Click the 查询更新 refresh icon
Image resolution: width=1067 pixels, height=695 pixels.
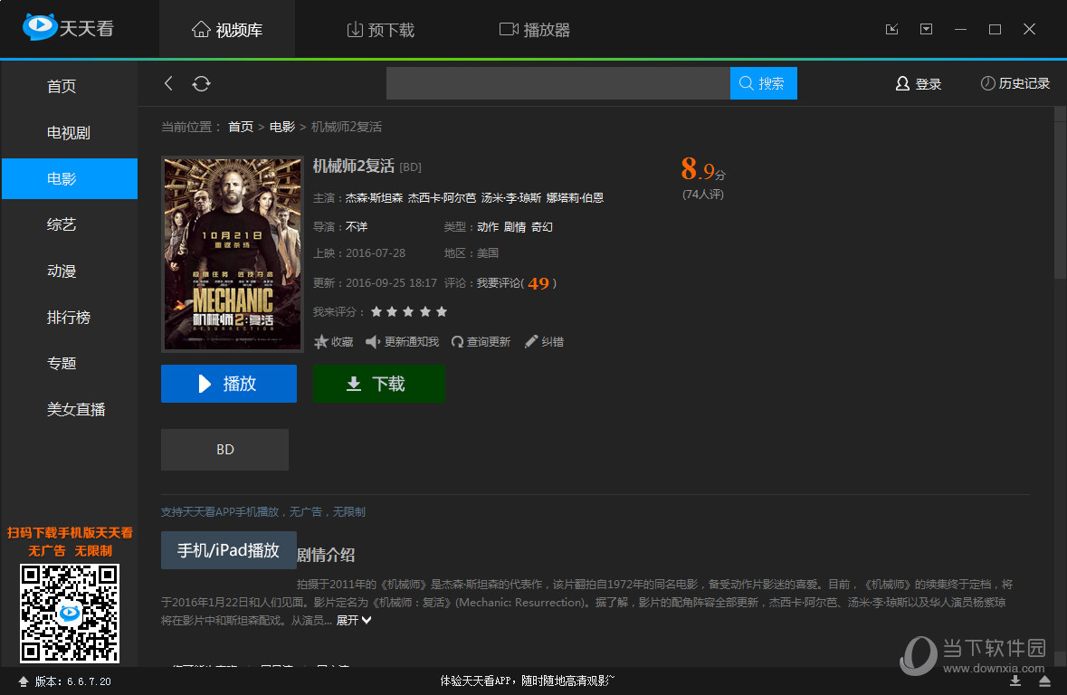click(457, 341)
